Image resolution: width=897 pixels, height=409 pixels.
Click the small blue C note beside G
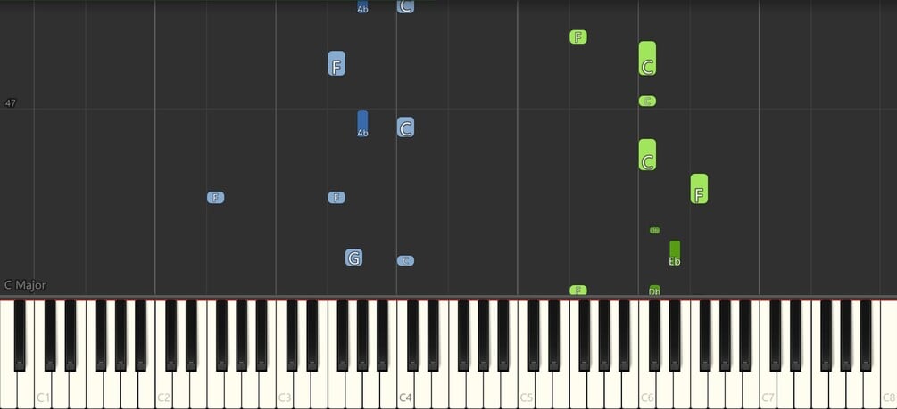[405, 260]
